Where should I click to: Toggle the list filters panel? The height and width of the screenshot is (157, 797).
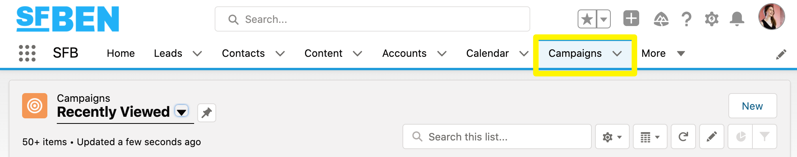[x=765, y=136]
